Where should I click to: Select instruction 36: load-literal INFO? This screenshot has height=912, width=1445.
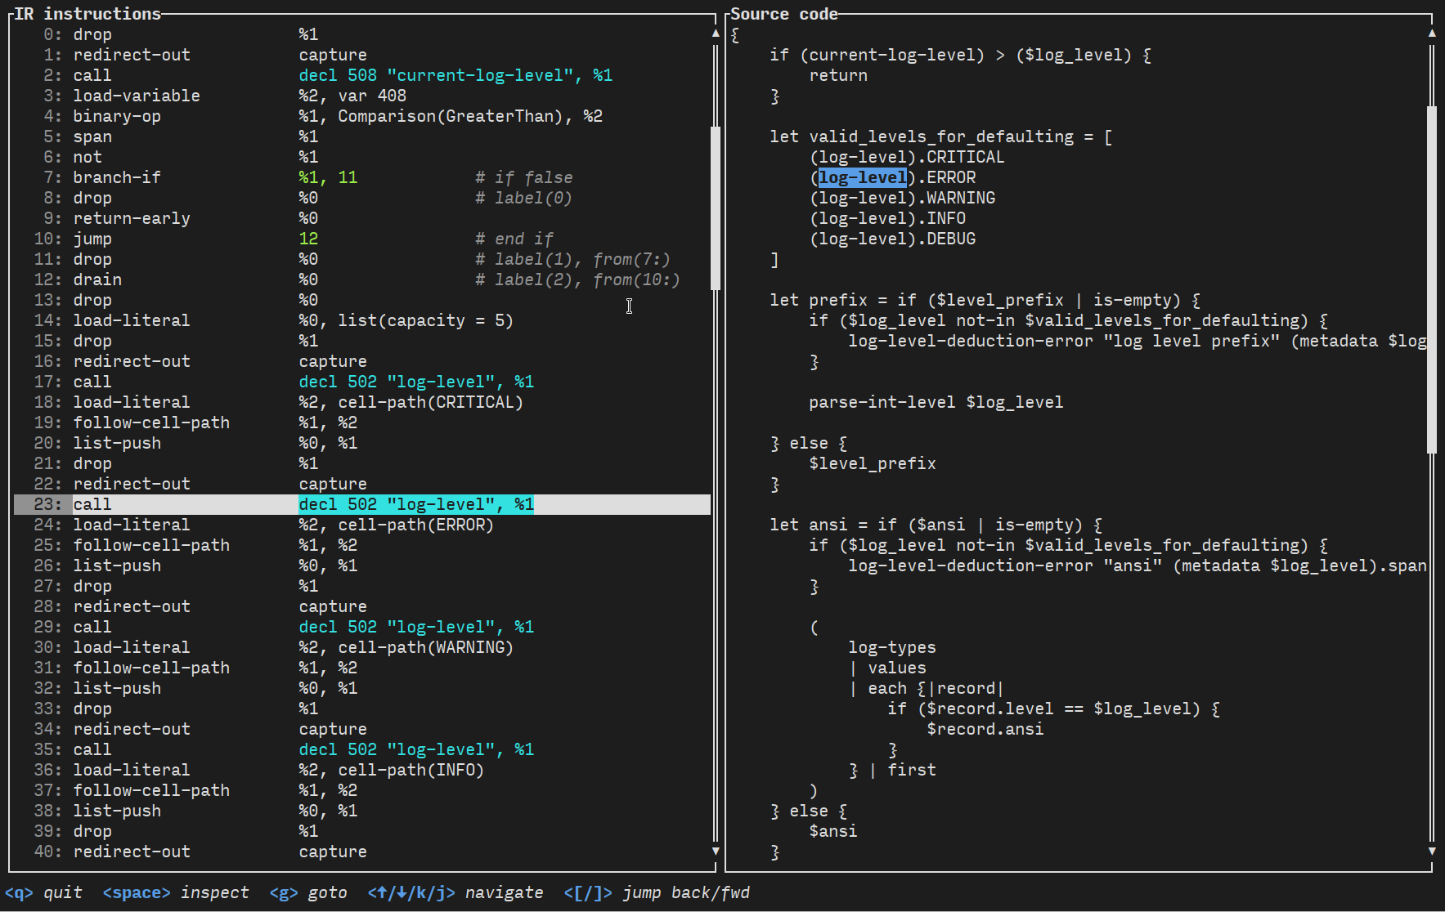(362, 770)
